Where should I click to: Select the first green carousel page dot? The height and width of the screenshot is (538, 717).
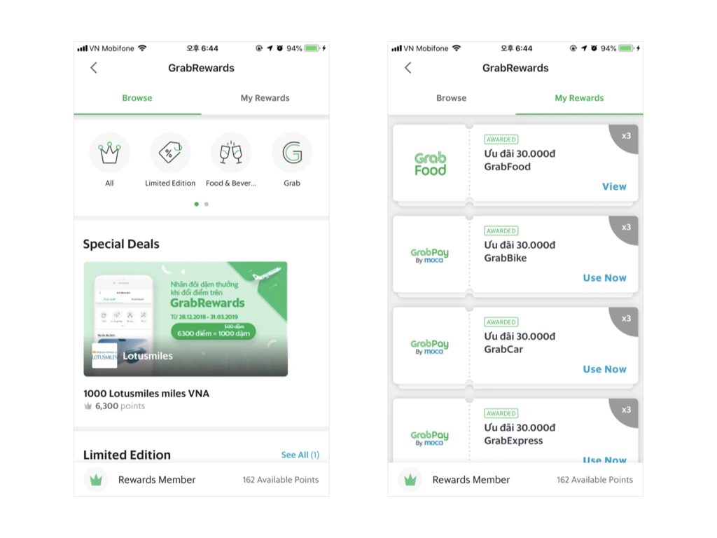click(197, 204)
